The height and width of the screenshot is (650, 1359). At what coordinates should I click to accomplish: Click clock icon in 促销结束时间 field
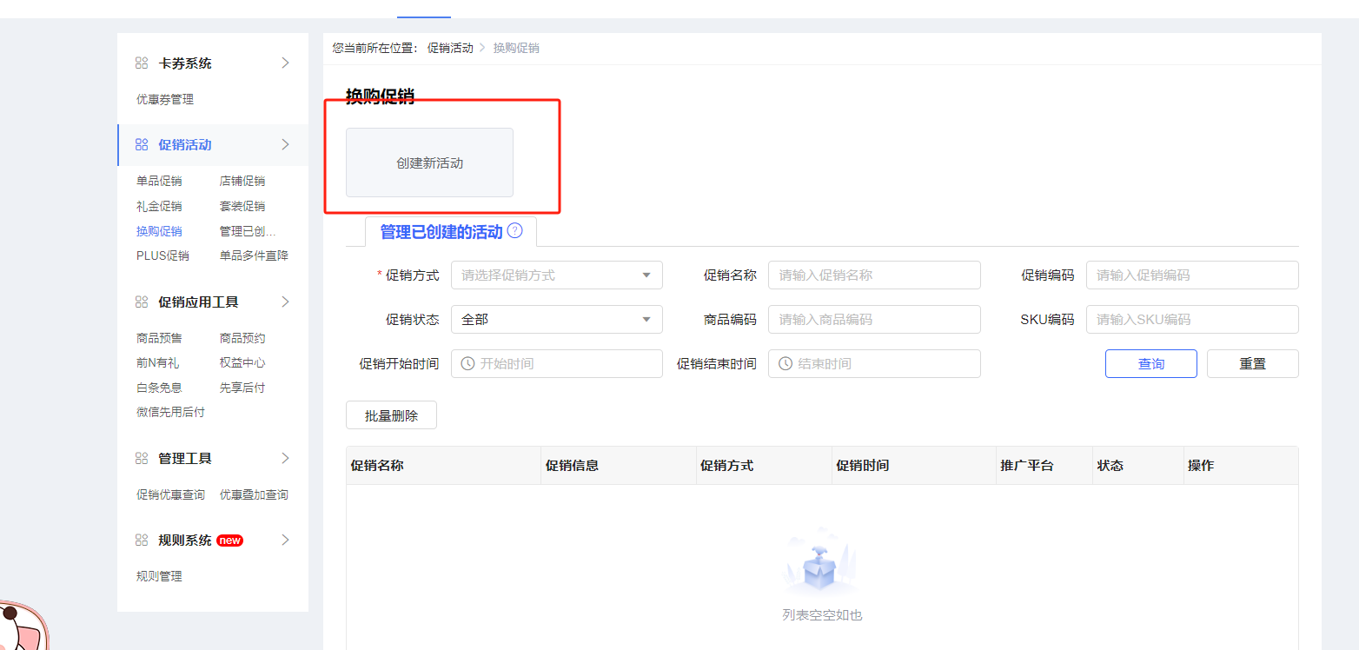pyautogui.click(x=786, y=364)
